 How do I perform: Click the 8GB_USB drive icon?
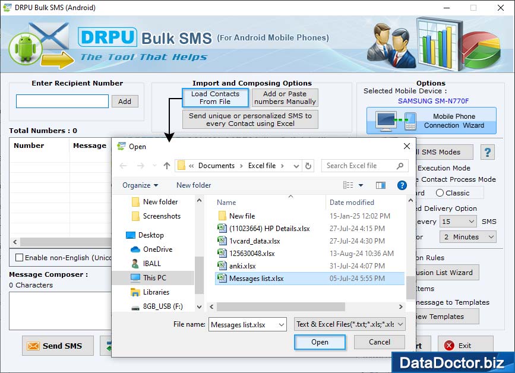coord(135,307)
